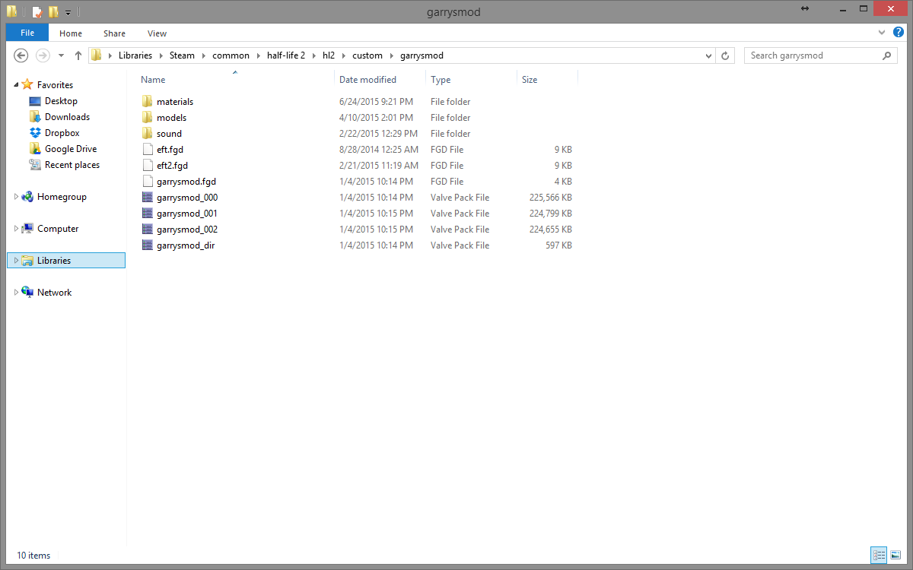913x570 pixels.
Task: Switch to the View ribbon tab
Action: coord(157,33)
